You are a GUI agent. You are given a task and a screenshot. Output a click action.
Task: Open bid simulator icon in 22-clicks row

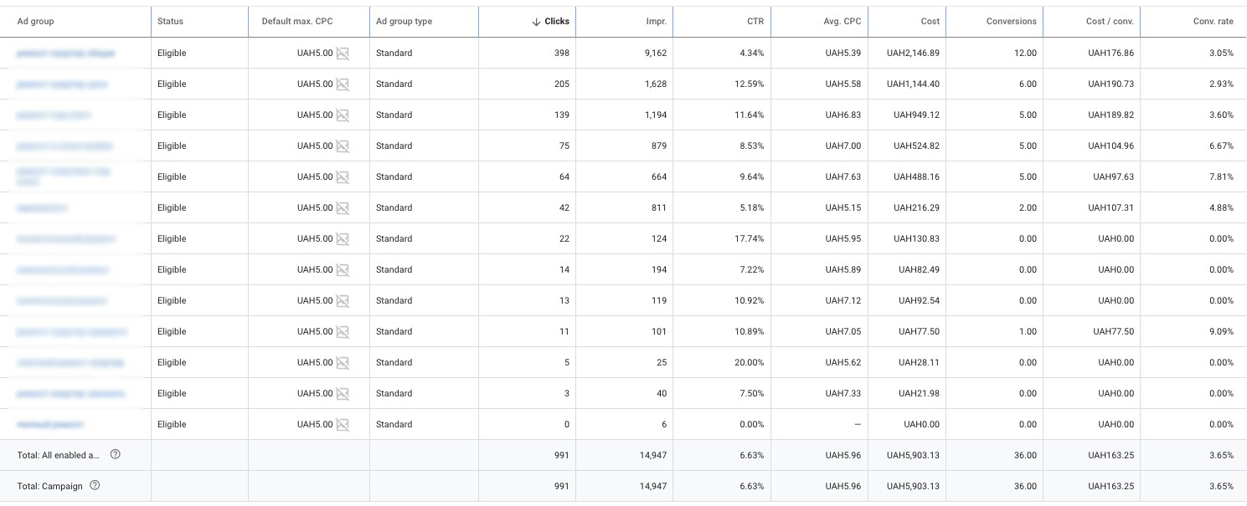[x=343, y=239]
